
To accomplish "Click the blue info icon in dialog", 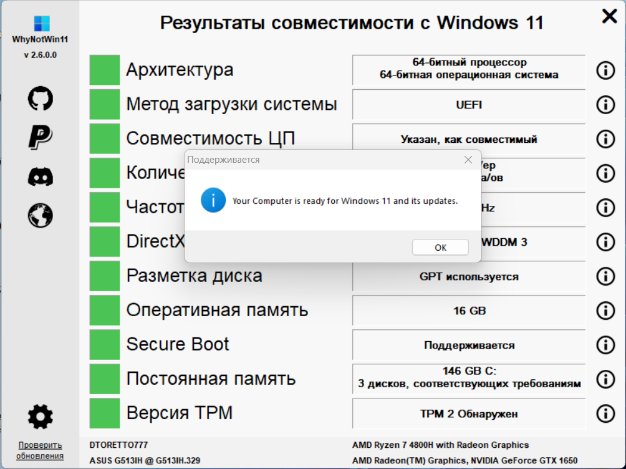I will (x=213, y=200).
